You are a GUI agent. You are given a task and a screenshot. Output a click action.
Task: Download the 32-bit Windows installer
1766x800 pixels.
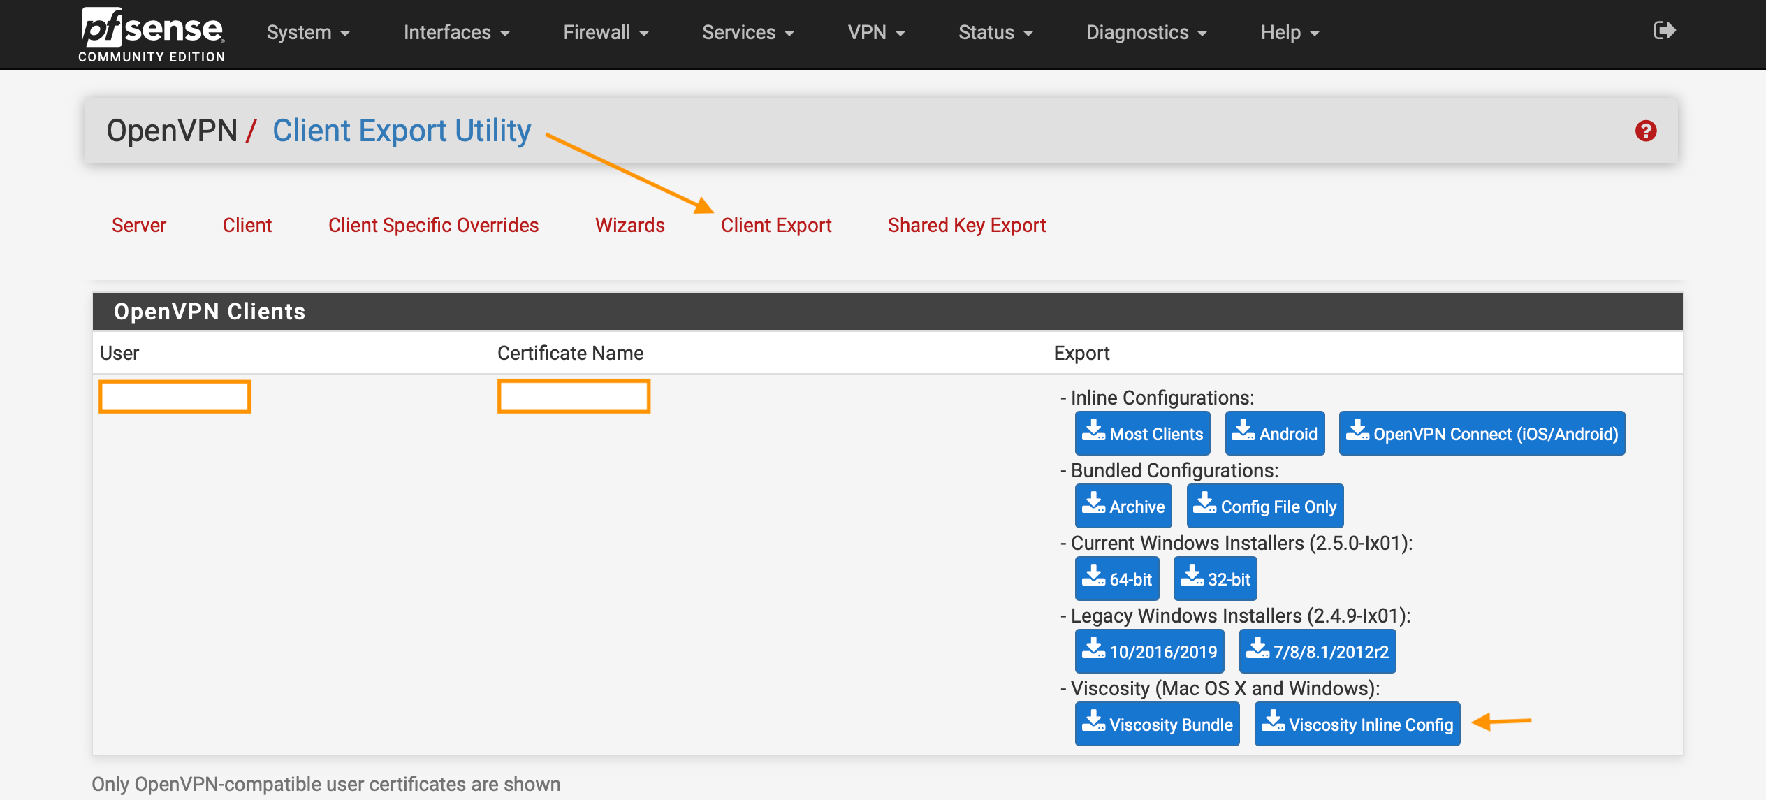tap(1216, 579)
